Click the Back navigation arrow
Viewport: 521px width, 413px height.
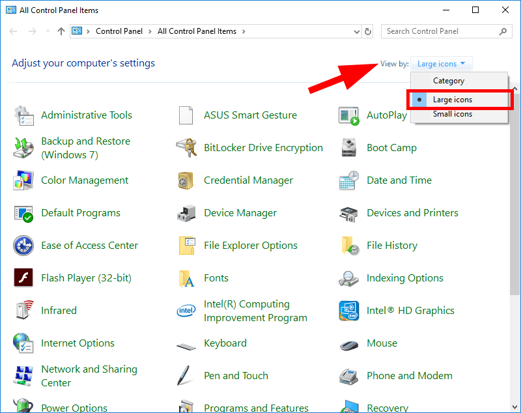pos(13,31)
